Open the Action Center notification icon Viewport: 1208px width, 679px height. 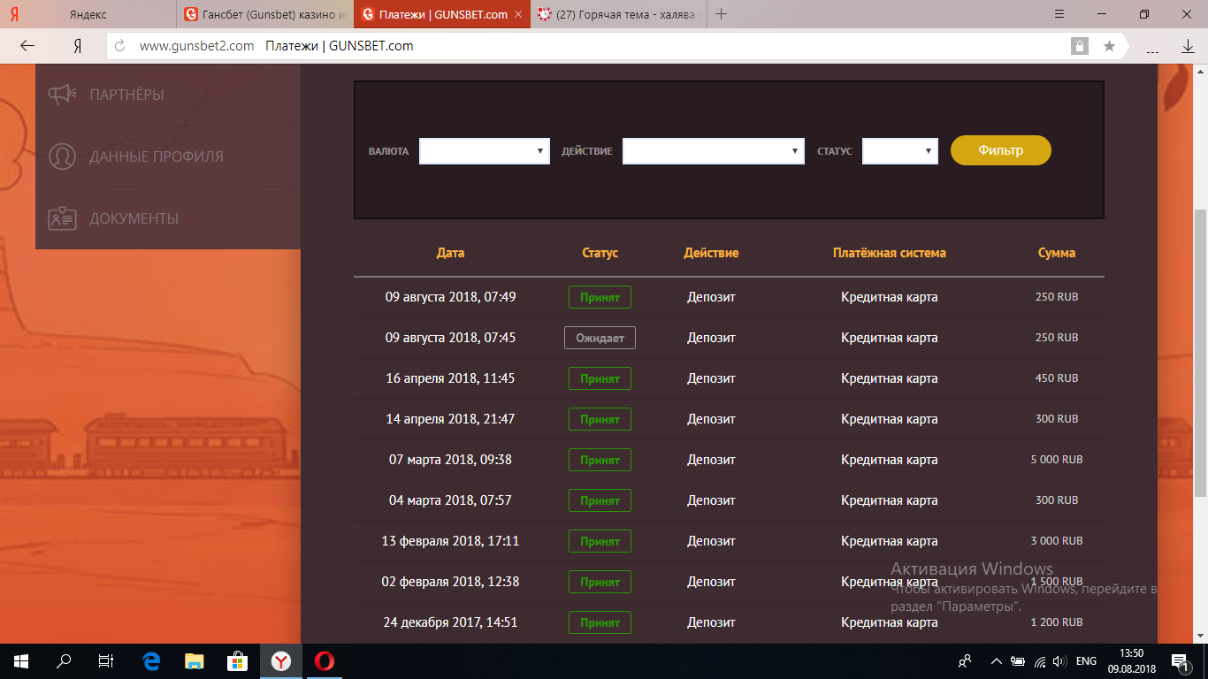[1180, 661]
